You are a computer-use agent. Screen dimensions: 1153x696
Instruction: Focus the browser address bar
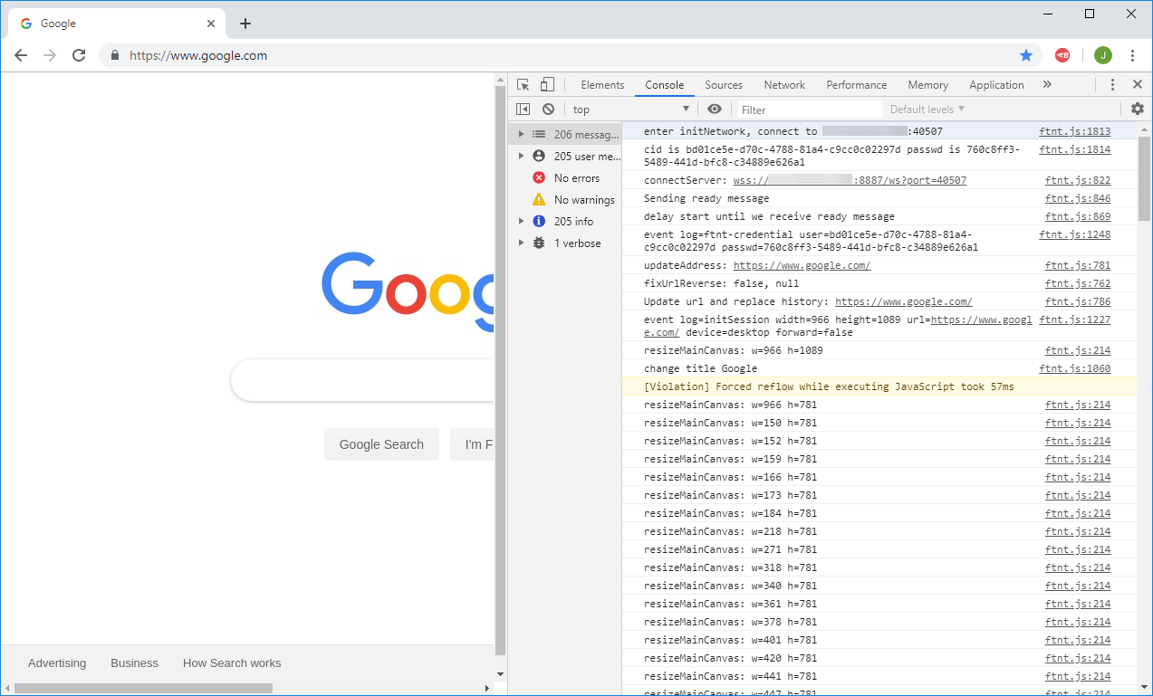(x=571, y=55)
